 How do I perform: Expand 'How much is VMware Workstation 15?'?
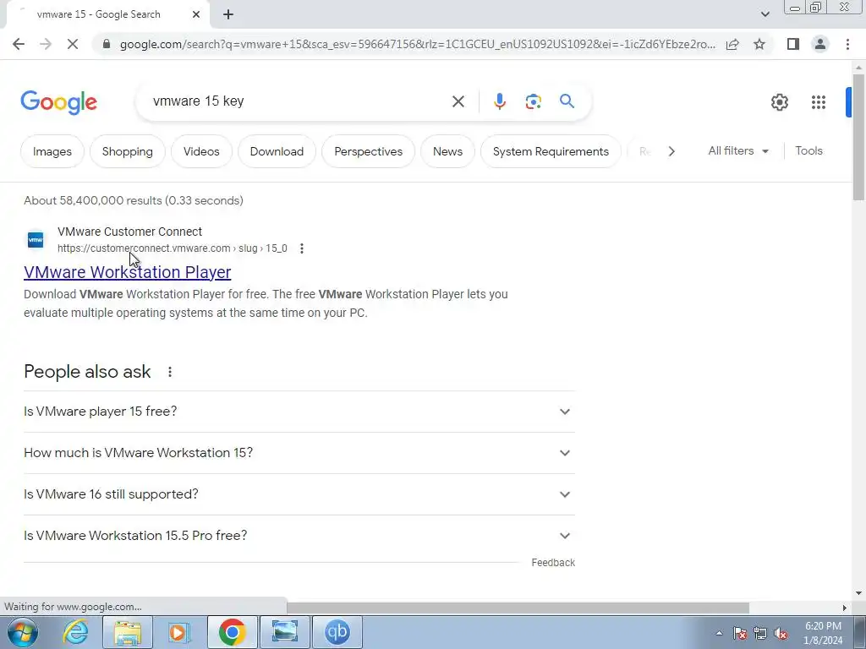299,453
